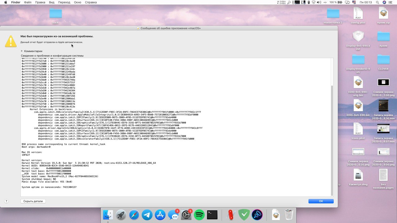Open Terminal from the Dock
397x223 pixels.
point(212,215)
